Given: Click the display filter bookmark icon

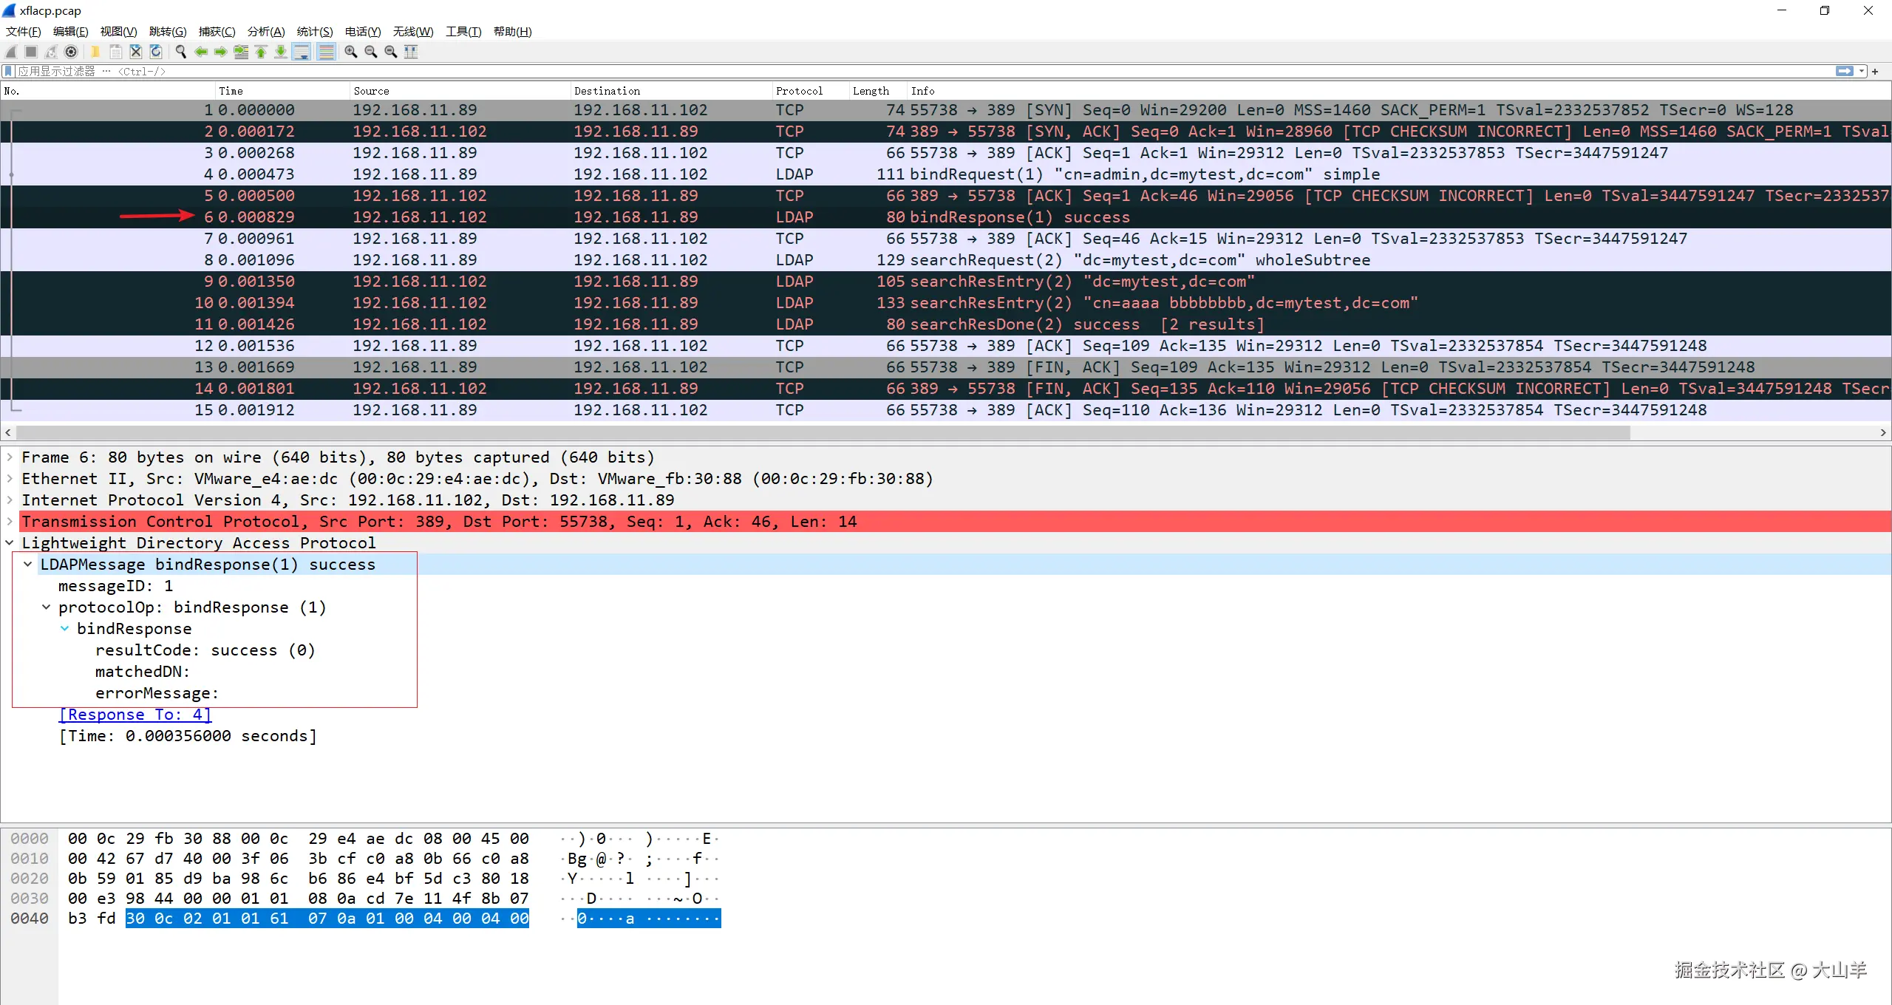Looking at the screenshot, I should tap(8, 72).
